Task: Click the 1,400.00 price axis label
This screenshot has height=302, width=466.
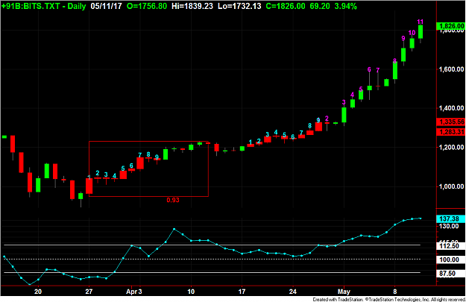Action: click(451, 108)
